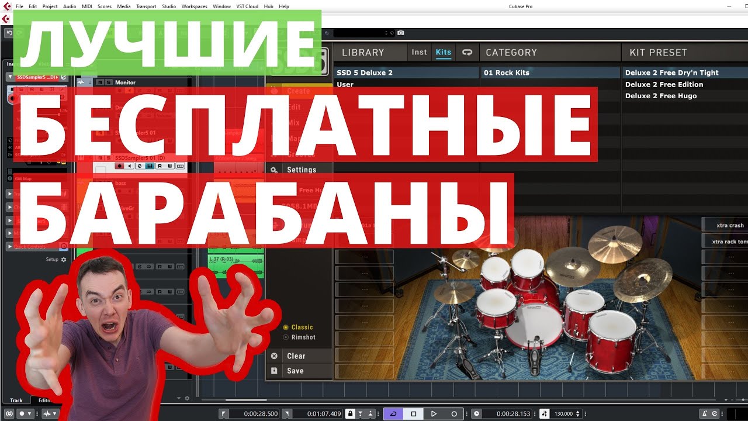Select the 01 Rock Kits category
This screenshot has width=748, height=421.
click(550, 73)
